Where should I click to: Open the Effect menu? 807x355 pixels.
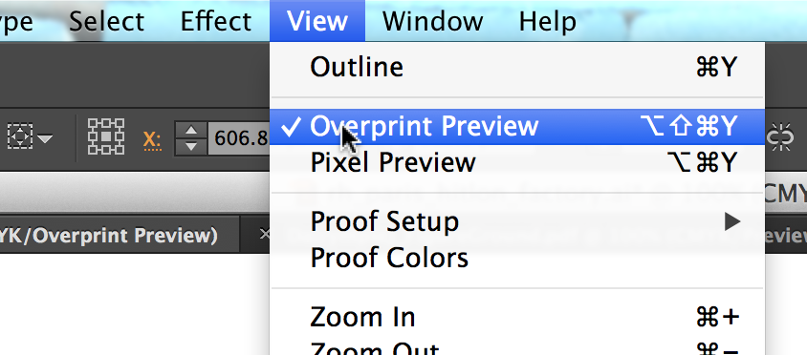click(216, 22)
